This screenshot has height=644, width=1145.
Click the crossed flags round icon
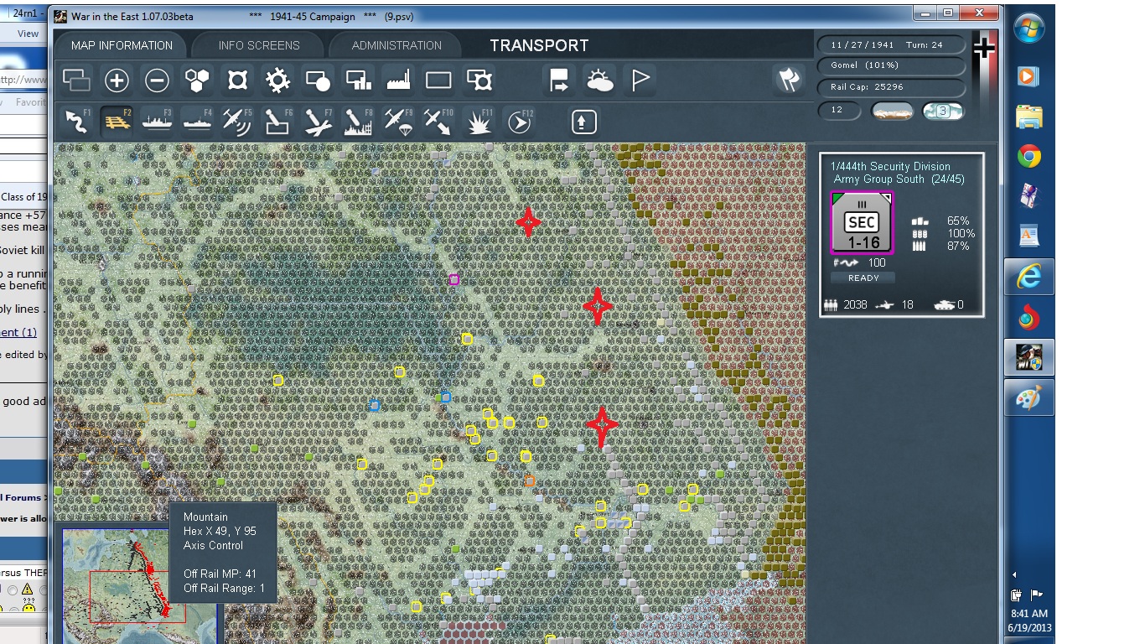coord(788,80)
